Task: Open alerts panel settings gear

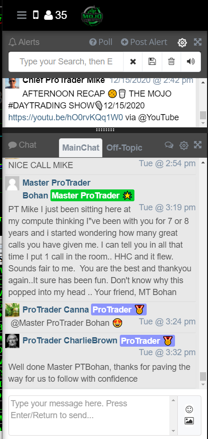Action: pyautogui.click(x=182, y=43)
